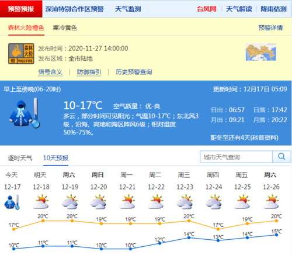Open the 天气监测 tab
The image size is (292, 255).
128,9
